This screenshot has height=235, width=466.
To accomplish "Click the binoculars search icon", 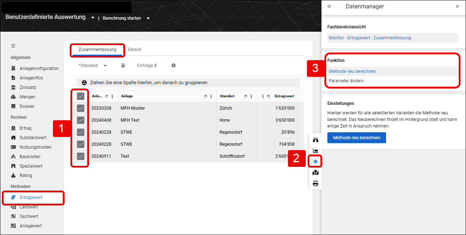I will point(316,140).
